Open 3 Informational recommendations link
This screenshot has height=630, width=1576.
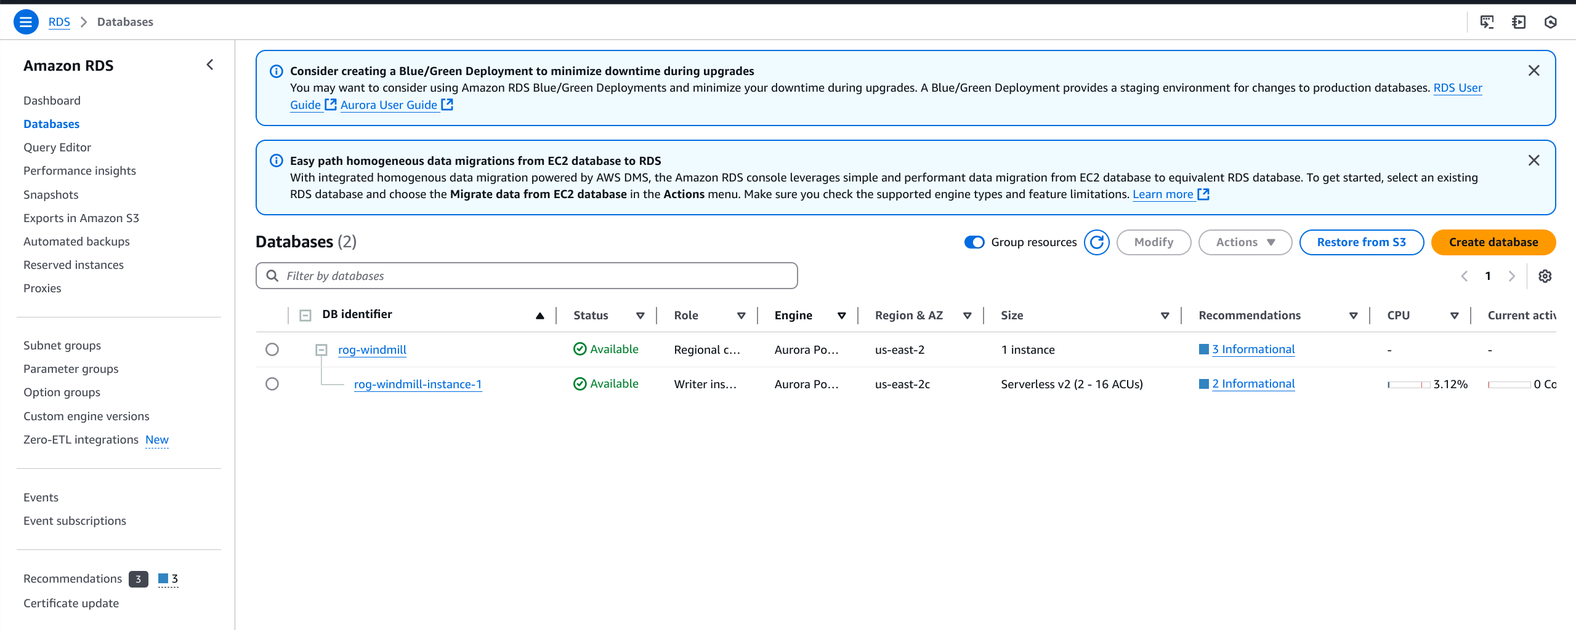[x=1253, y=349]
